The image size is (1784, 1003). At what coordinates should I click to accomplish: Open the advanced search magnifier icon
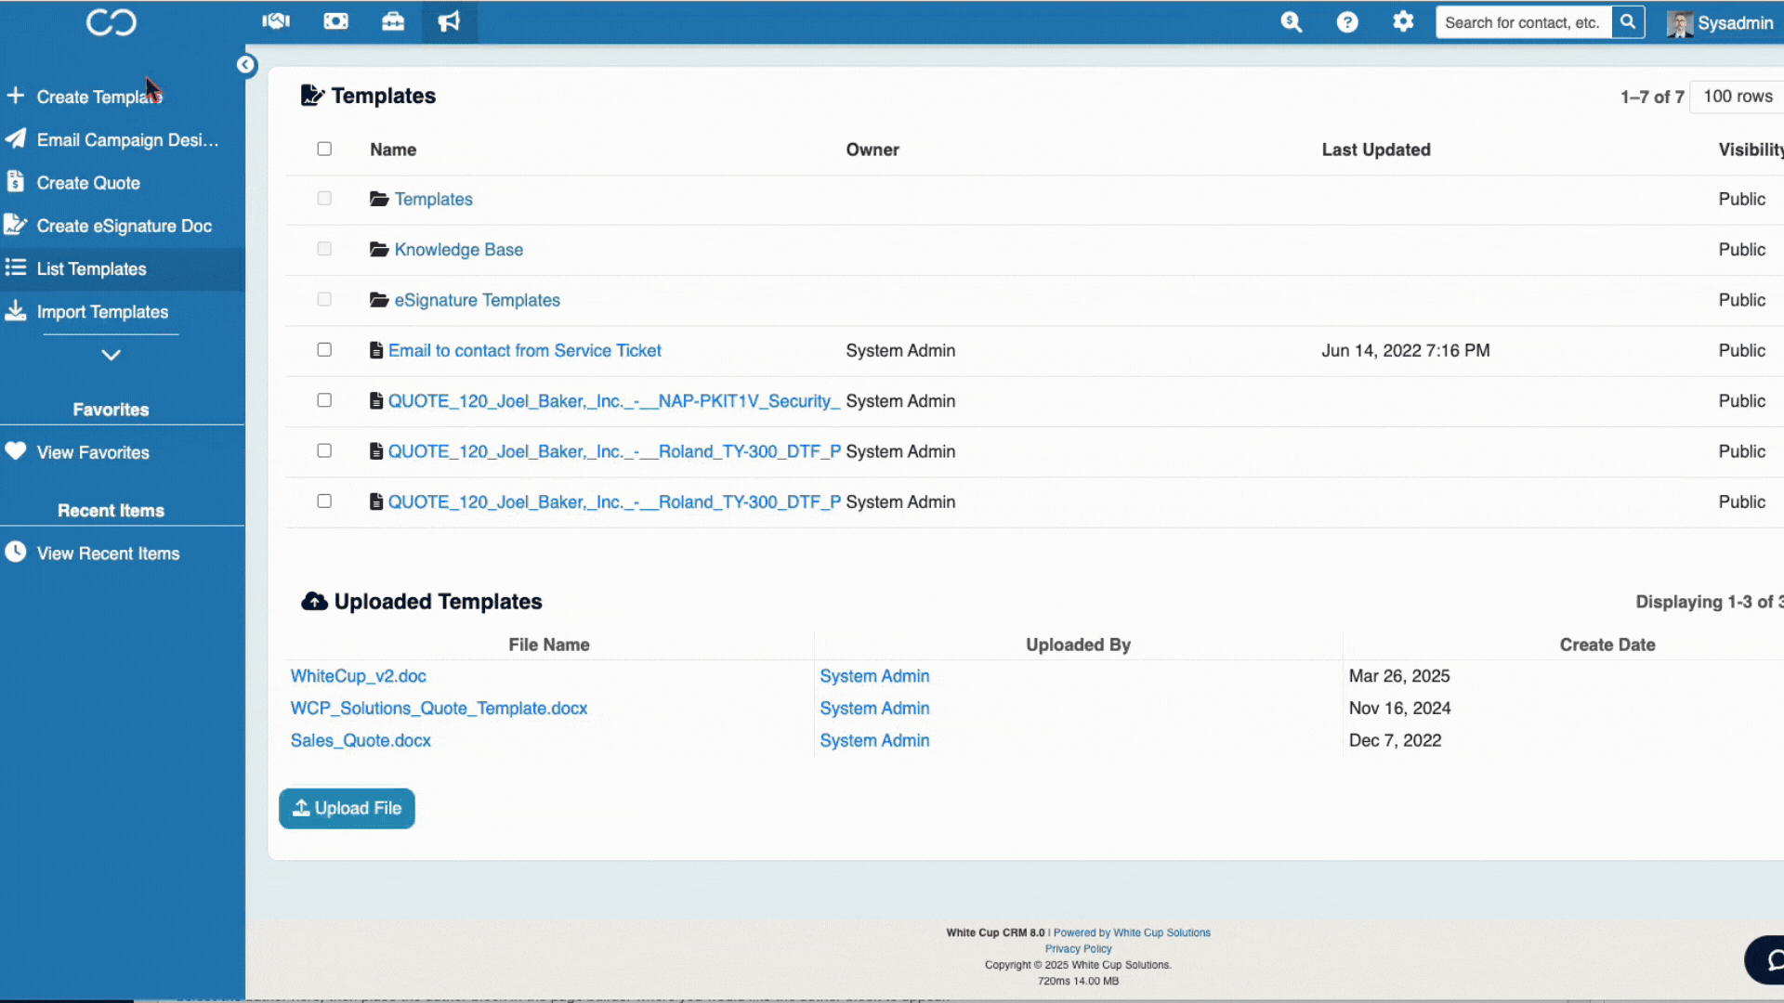(x=1291, y=22)
